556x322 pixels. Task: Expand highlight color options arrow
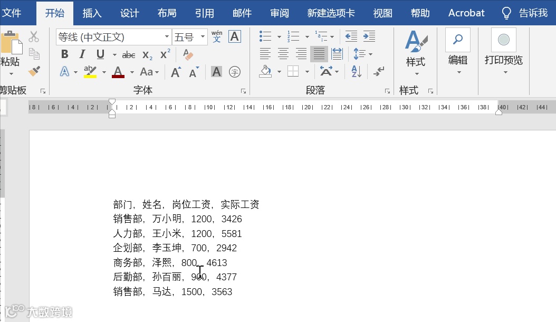tap(104, 72)
